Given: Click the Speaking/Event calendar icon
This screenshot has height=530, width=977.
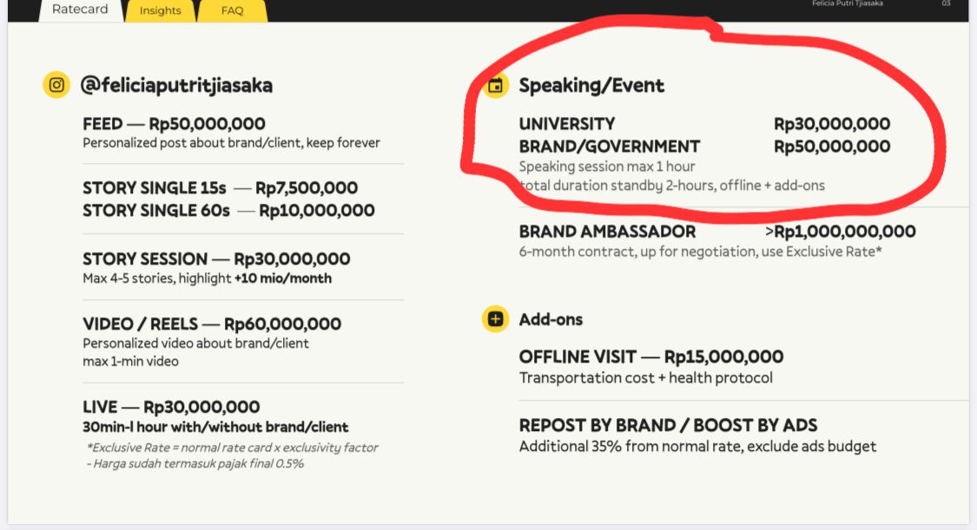Looking at the screenshot, I should coord(496,85).
